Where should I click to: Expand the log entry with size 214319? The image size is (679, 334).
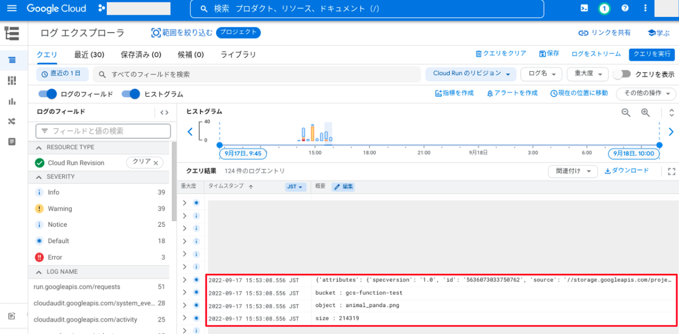click(x=184, y=318)
